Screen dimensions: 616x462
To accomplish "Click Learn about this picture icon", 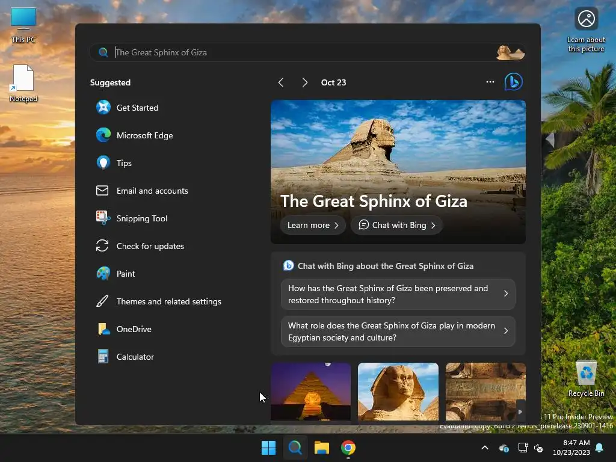I will point(586,29).
